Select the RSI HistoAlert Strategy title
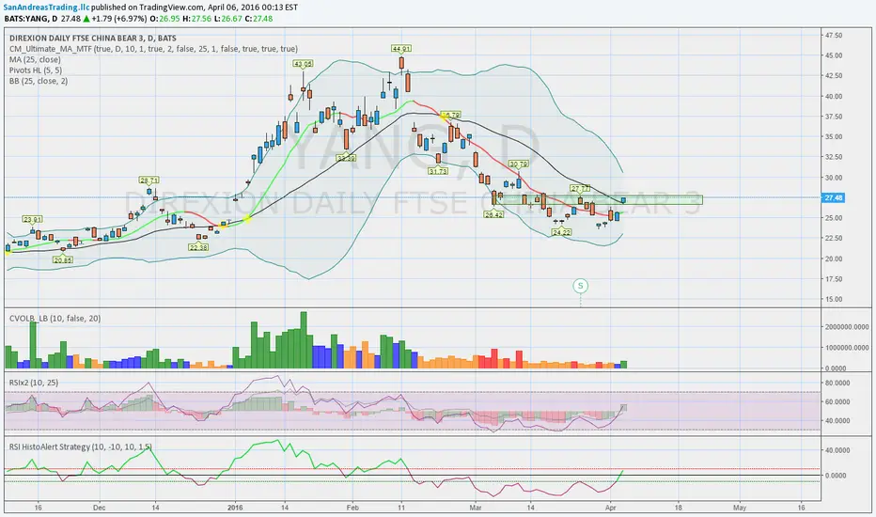 (x=81, y=447)
